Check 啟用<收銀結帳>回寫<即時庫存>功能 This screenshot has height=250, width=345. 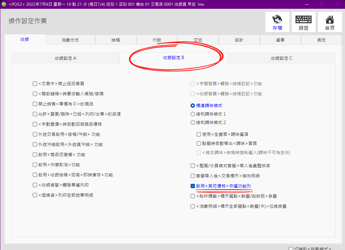tap(35, 175)
